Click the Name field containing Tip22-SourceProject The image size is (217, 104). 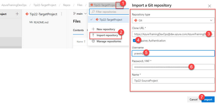[173, 81]
